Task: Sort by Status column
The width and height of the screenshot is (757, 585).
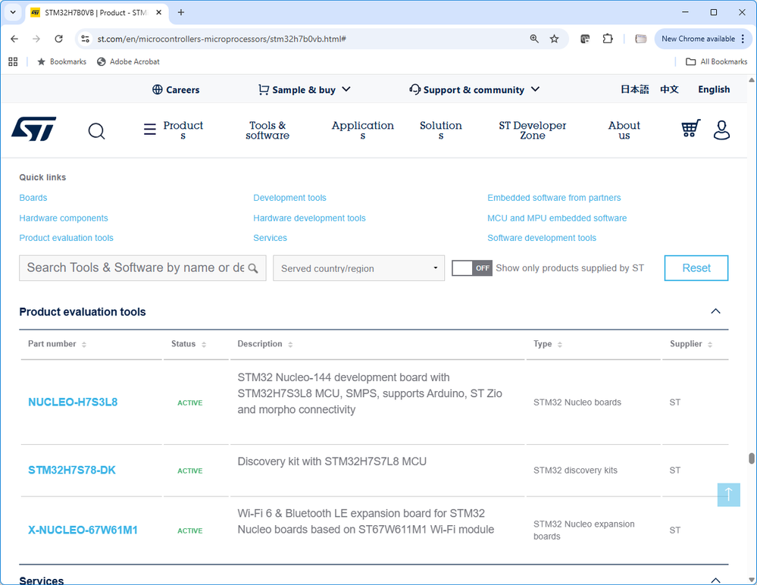Action: coord(204,344)
